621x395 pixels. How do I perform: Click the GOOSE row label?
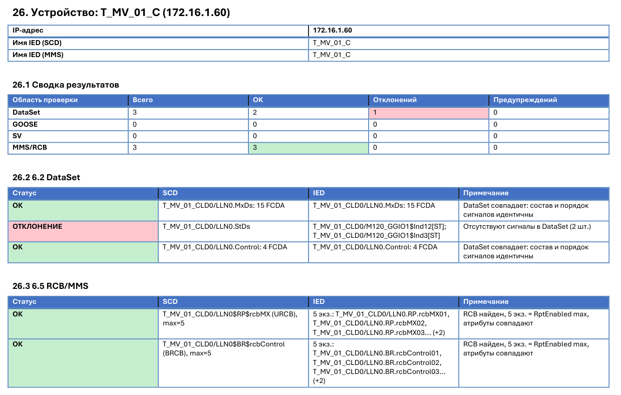click(x=68, y=124)
